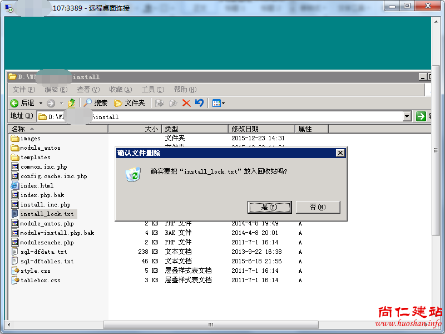Click the up one level folder icon

coord(71,103)
